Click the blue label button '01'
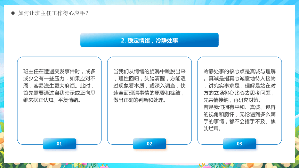299x168 pixels. pyautogui.click(x=59, y=144)
